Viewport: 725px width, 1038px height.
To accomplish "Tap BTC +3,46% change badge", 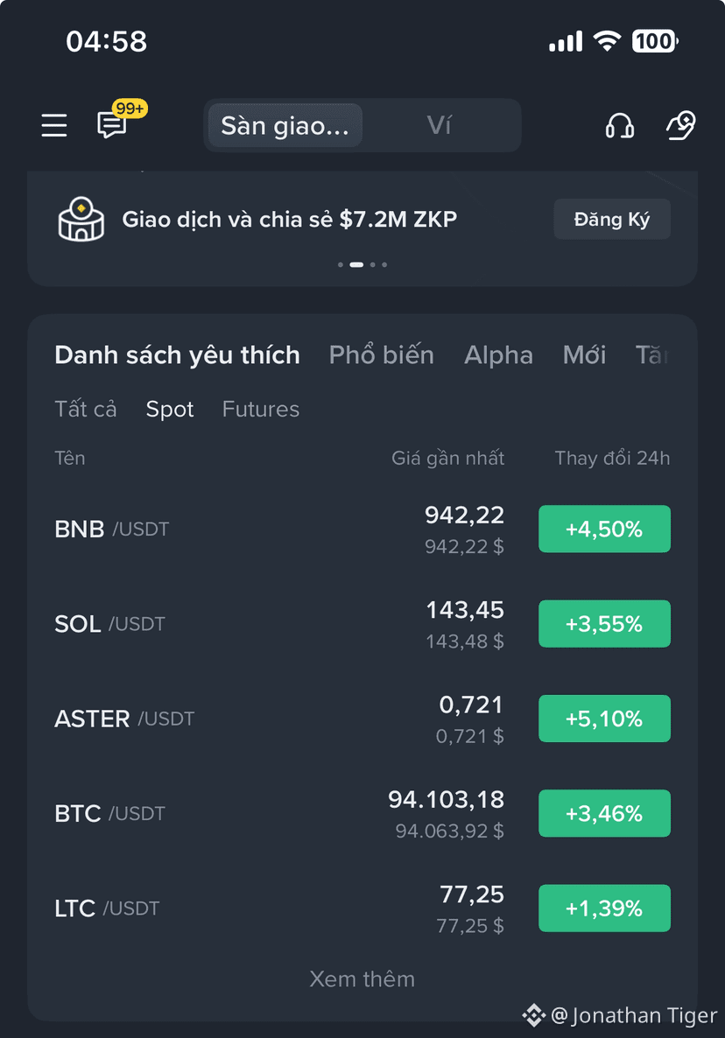I will click(x=604, y=814).
